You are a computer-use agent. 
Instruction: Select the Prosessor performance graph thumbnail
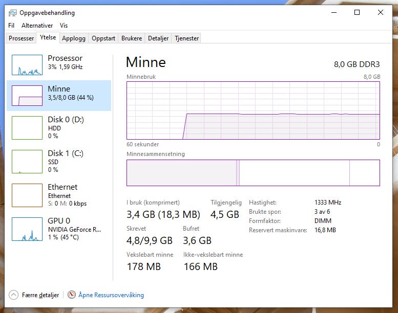click(27, 65)
